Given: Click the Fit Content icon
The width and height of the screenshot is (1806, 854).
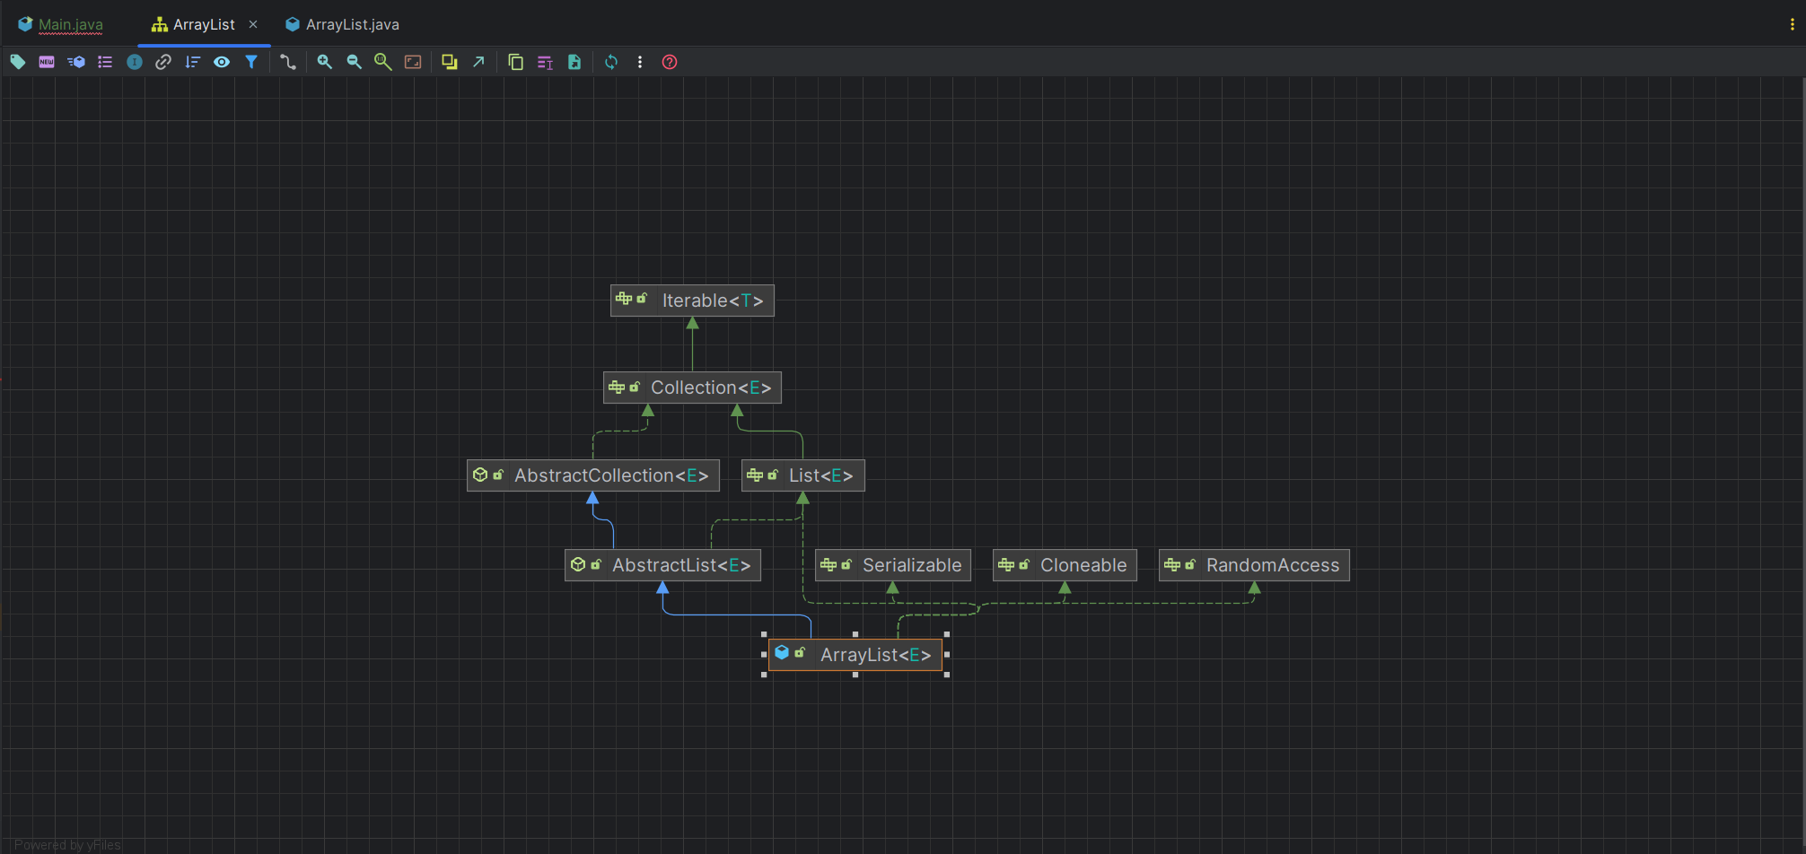Looking at the screenshot, I should pos(413,62).
